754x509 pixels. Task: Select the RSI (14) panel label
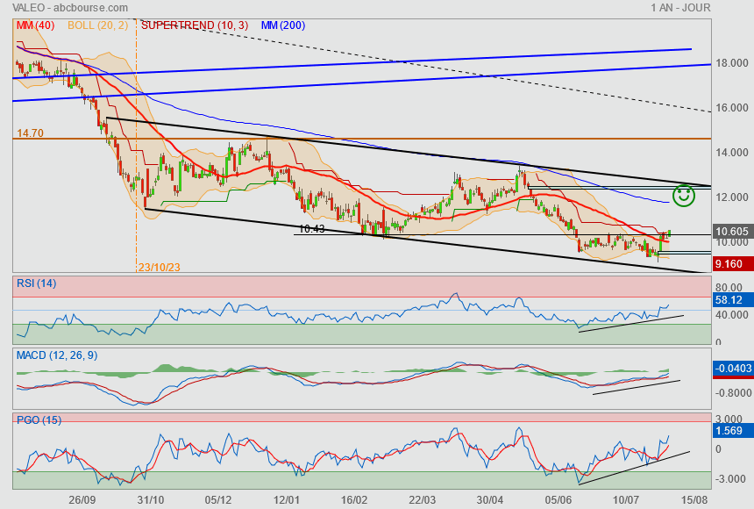37,283
